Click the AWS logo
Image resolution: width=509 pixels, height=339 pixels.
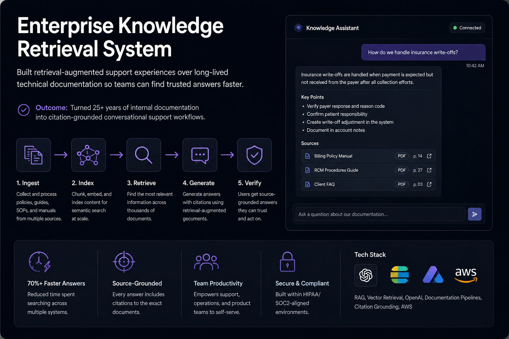click(466, 275)
